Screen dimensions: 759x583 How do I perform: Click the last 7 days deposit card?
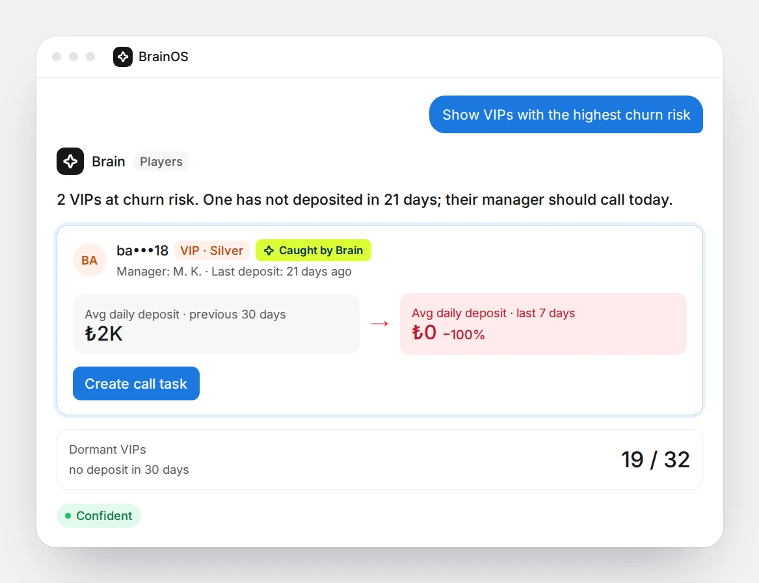click(x=543, y=324)
